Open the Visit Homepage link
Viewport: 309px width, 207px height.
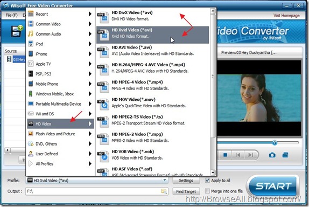click(286, 16)
